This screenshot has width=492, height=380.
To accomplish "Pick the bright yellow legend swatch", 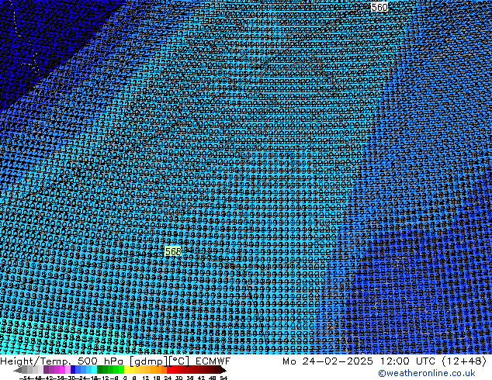I will pos(126,370).
